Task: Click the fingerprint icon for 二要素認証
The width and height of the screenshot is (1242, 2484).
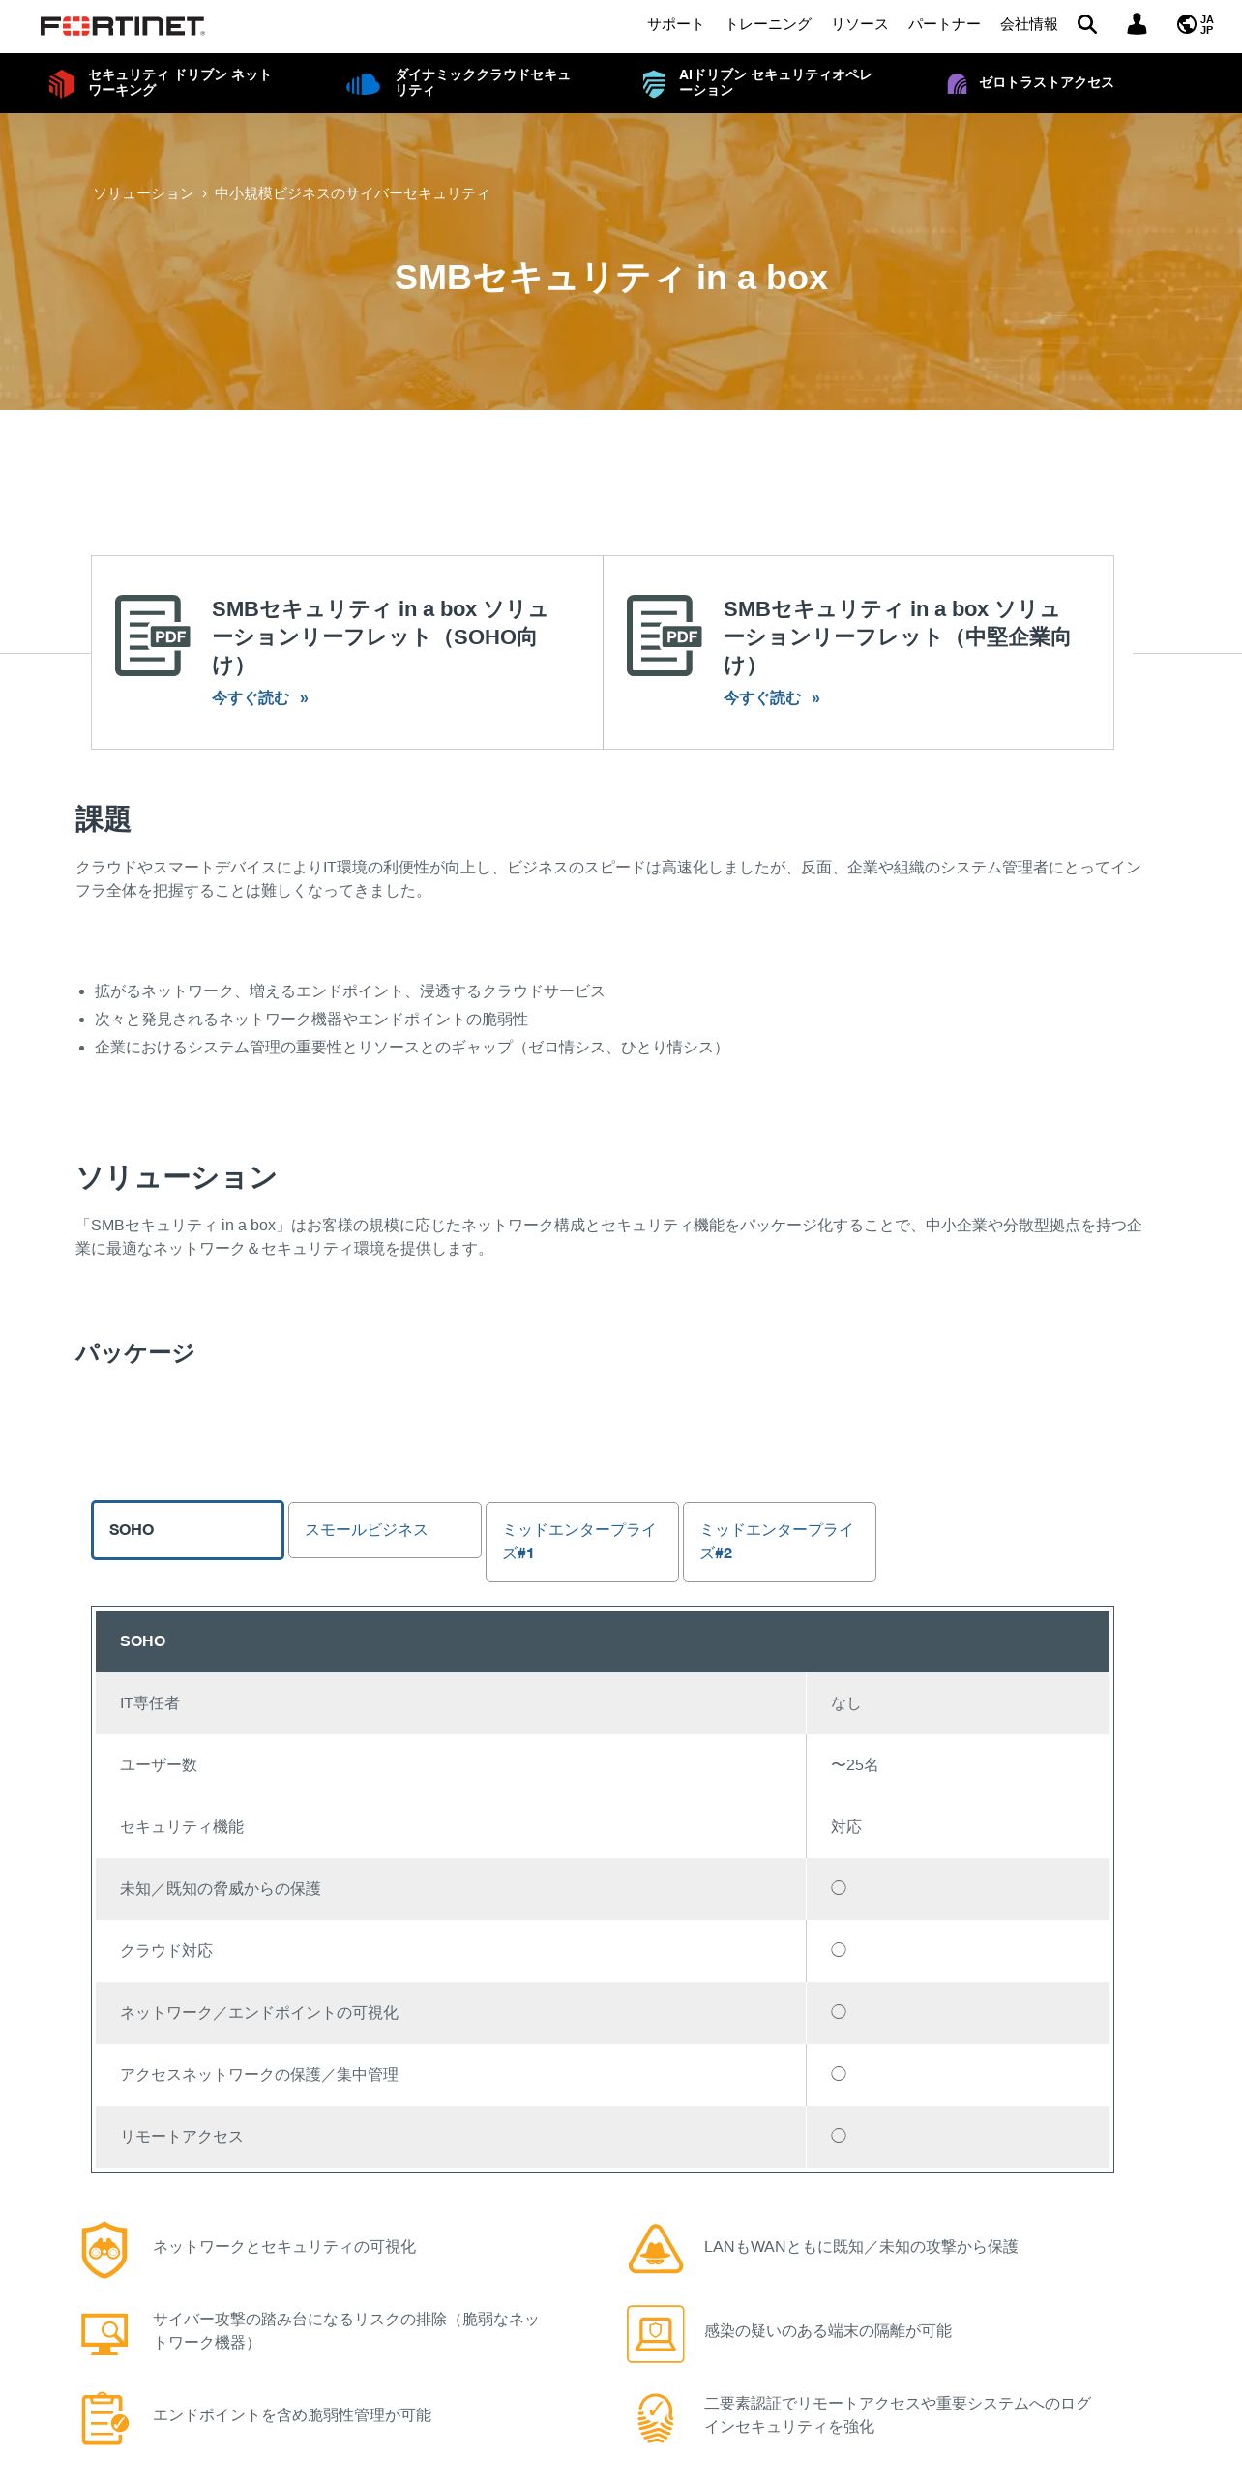Action: coord(656,2418)
